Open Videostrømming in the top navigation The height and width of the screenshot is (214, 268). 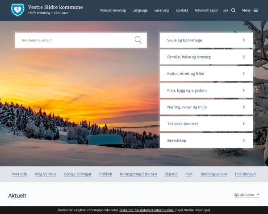(x=113, y=10)
